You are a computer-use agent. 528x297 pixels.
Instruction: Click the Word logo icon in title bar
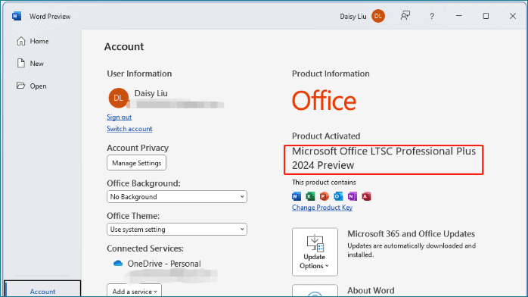pyautogui.click(x=17, y=16)
